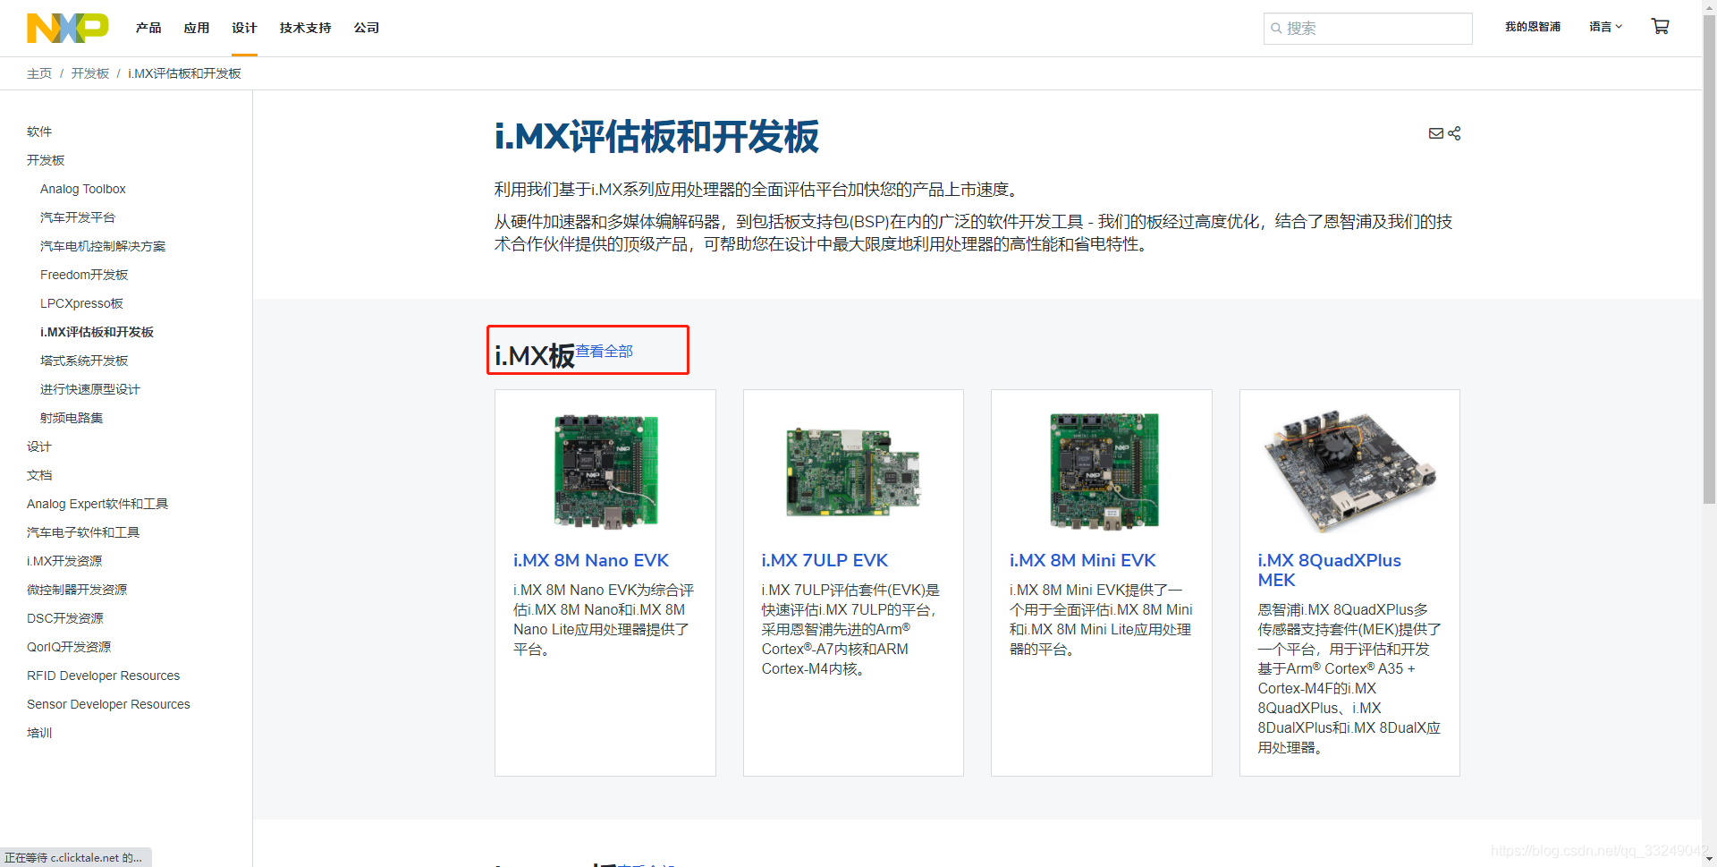Open the 应用 menu
Screen dimensions: 1717x867
(197, 28)
